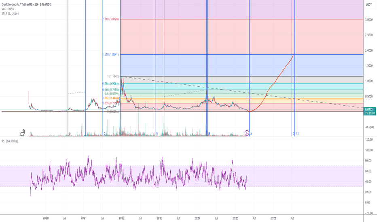
Task: Click the 0.618 (0.7155) Fibonacci level label
Action: coord(110,90)
